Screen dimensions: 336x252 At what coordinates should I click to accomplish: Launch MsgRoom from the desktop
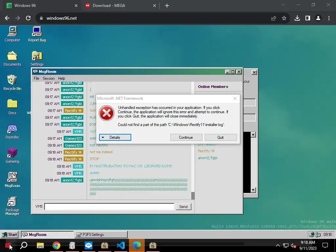pos(12,180)
